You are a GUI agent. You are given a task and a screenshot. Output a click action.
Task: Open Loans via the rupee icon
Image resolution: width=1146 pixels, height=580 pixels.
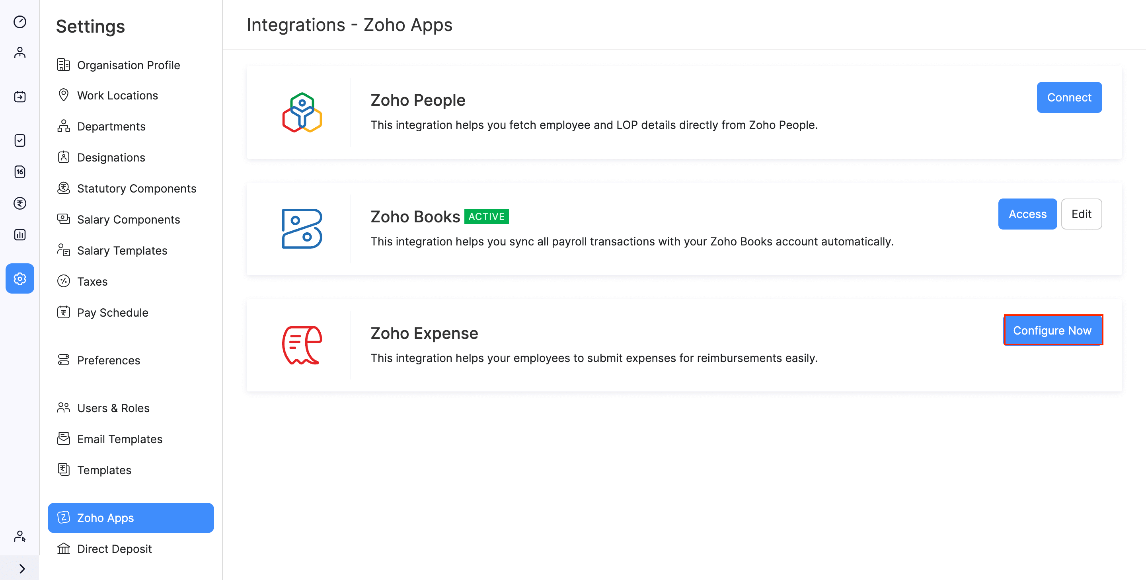pyautogui.click(x=19, y=203)
